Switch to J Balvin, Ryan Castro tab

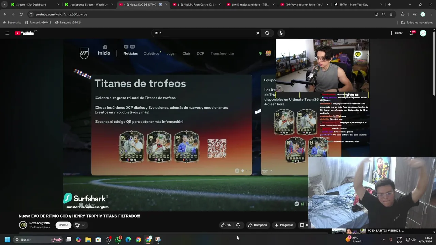click(x=197, y=5)
